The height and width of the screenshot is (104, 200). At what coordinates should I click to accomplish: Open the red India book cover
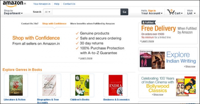pyautogui.click(x=115, y=85)
